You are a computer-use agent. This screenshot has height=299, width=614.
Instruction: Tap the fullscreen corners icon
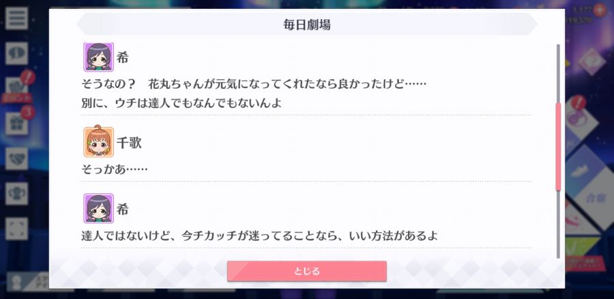tap(17, 229)
